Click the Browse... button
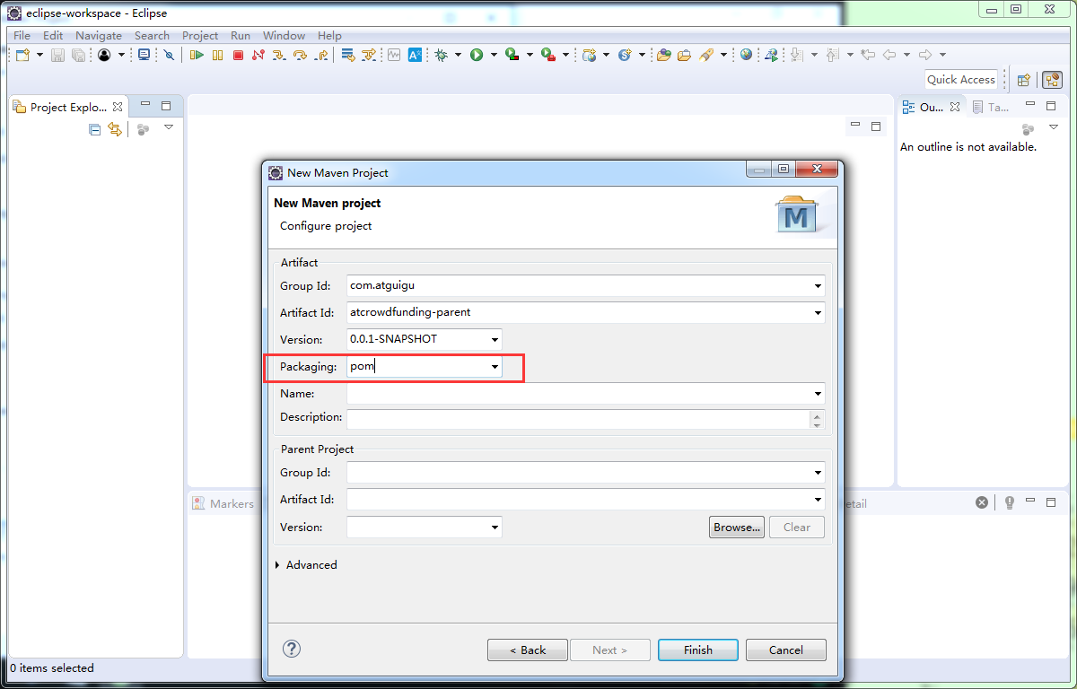 point(737,527)
